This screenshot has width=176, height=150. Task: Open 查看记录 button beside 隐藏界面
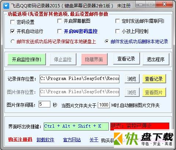click(126, 59)
